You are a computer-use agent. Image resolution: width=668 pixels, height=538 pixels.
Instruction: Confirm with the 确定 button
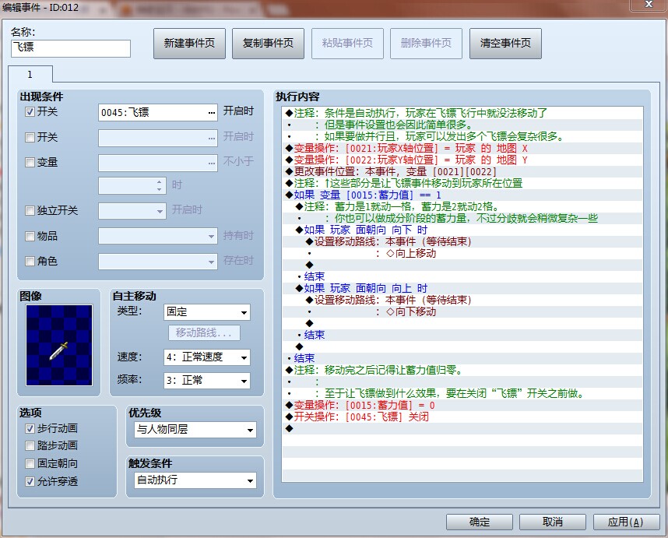pos(480,522)
